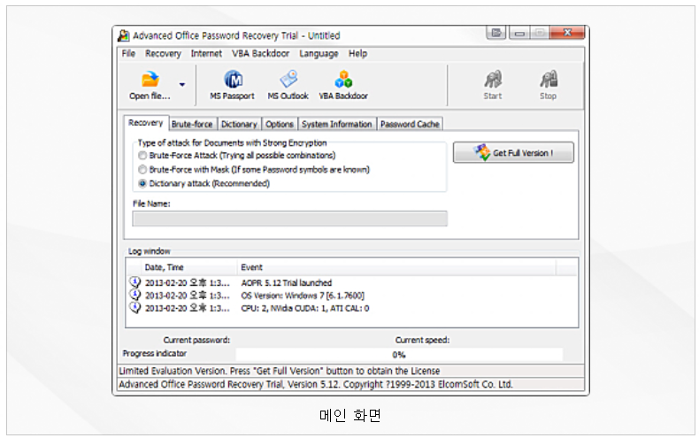Switch to the Options tab
This screenshot has width=699, height=438.
280,124
